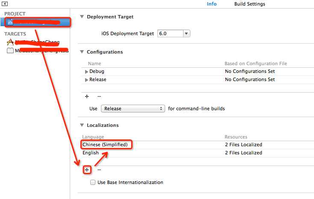Edit the iOS Deployment Target field 6.0
Screen dimensions: 314x199
pyautogui.click(x=170, y=33)
